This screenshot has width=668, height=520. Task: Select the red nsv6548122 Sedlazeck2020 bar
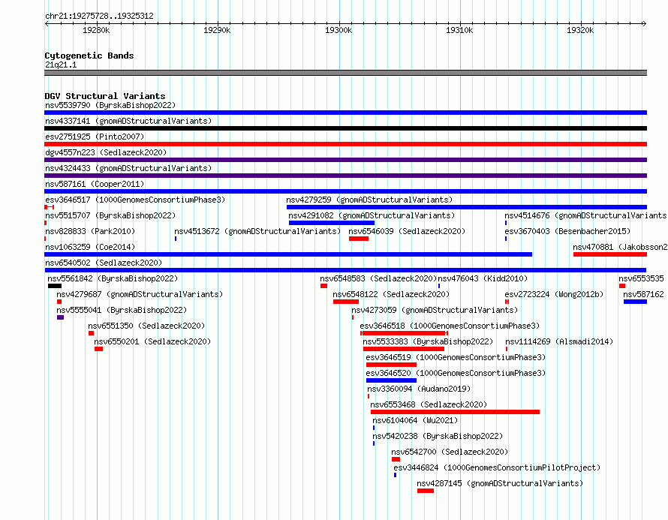click(x=346, y=302)
